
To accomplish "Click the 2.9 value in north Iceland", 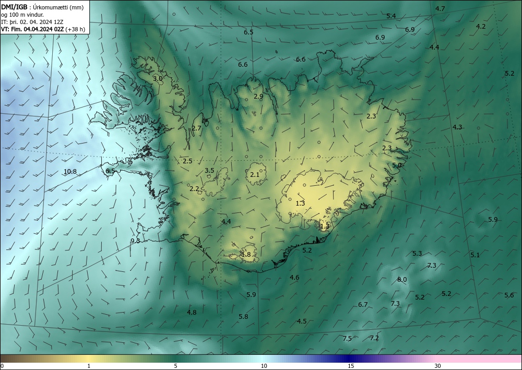I will click(x=258, y=97).
